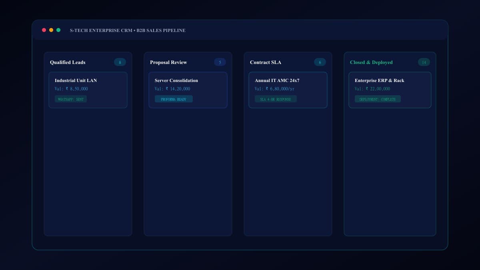Click the Proposal Review count badge 5
Screen dimensions: 480x270
(x=220, y=62)
